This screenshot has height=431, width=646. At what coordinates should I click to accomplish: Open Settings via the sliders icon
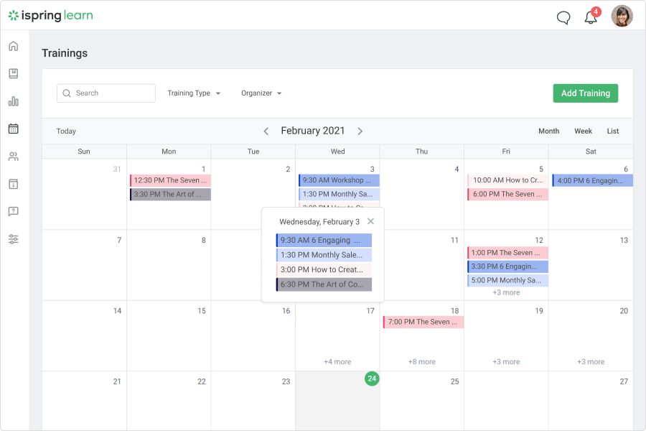[x=13, y=238]
